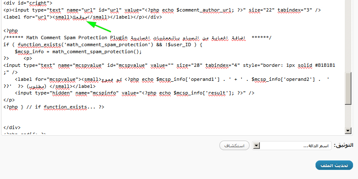Viewport: 358px width, 179px height.
Task: Click the code editor vertical scrollbar thumb
Action: point(348,89)
